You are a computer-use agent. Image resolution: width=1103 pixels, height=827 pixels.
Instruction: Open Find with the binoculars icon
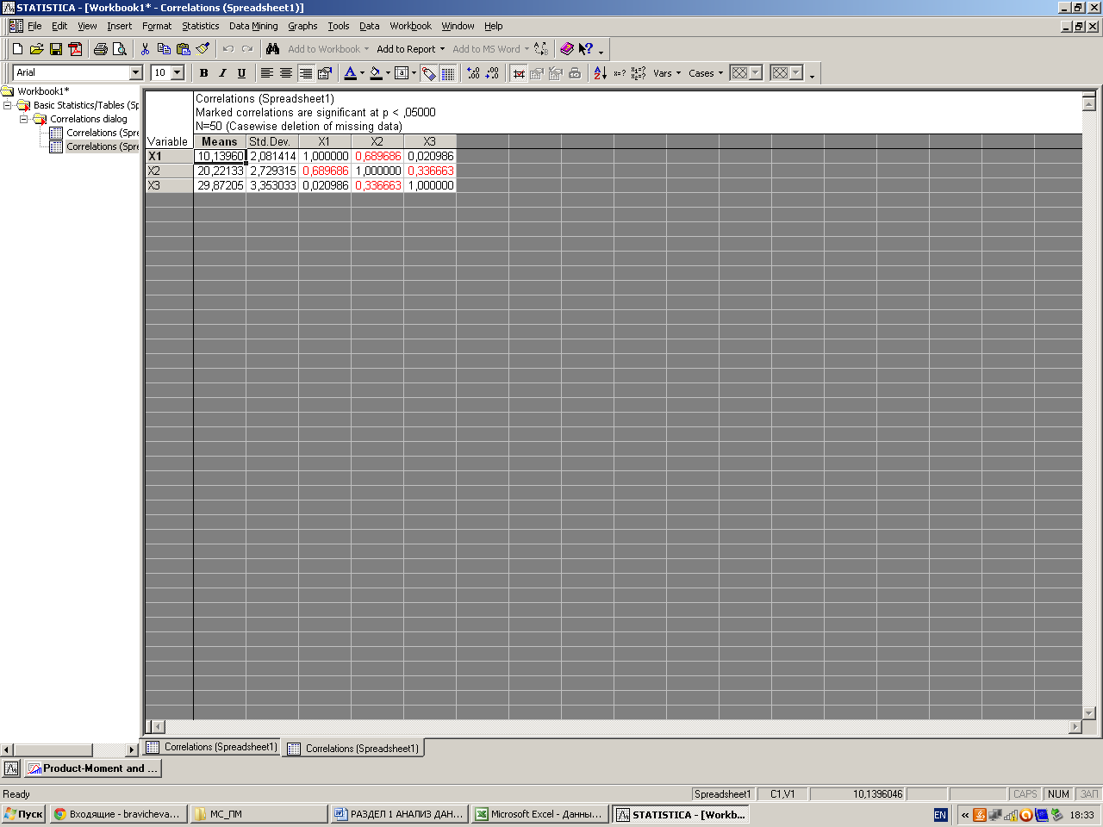point(273,49)
